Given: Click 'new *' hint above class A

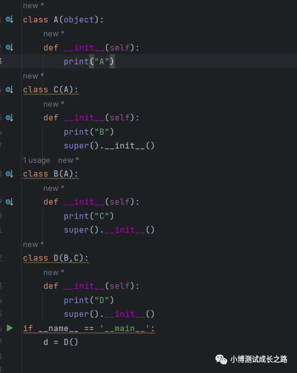Looking at the screenshot, I should coord(33,6).
